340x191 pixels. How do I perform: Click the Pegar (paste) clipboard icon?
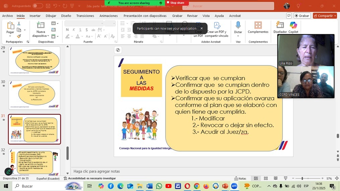click(10, 25)
